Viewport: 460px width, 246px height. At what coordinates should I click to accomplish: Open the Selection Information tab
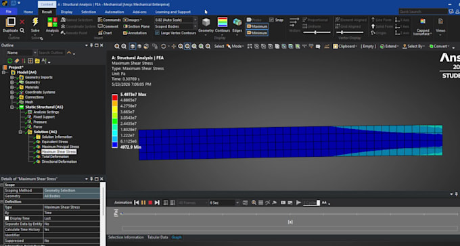126,237
